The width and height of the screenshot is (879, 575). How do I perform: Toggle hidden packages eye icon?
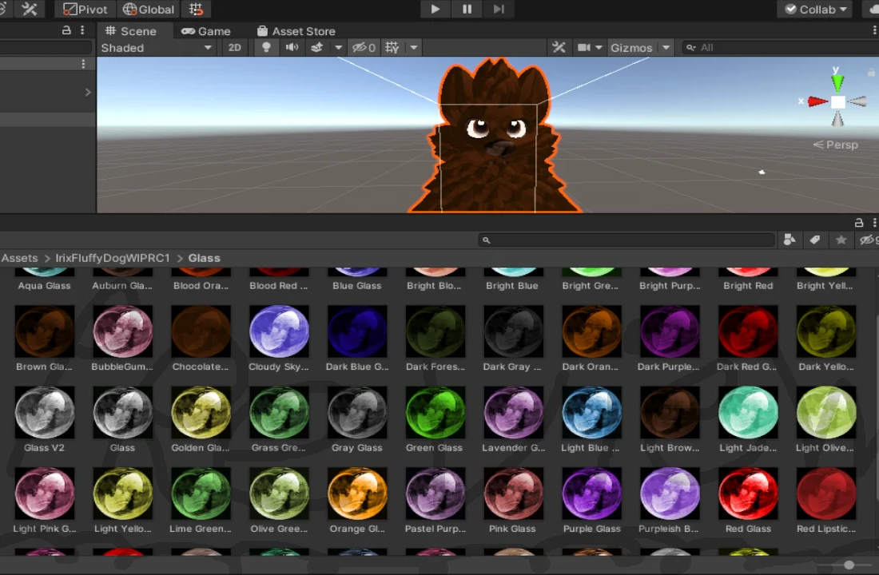(x=868, y=240)
